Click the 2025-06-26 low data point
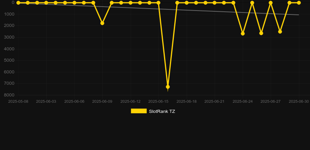The image size is (310, 150). pos(261,33)
